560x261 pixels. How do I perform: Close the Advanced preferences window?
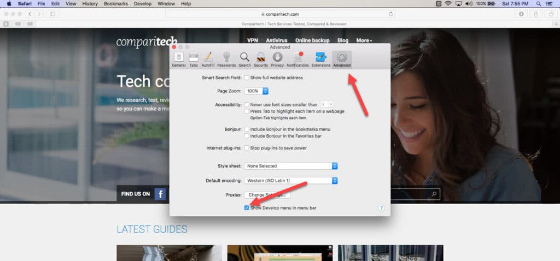point(174,47)
